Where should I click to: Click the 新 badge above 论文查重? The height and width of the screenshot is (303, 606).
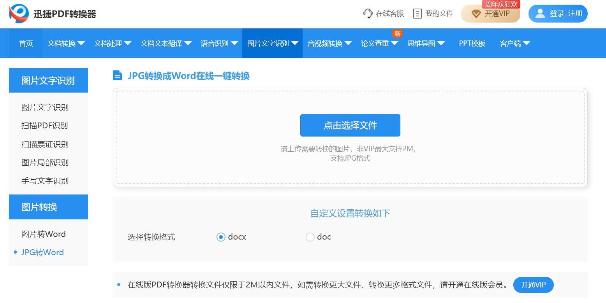pyautogui.click(x=397, y=34)
